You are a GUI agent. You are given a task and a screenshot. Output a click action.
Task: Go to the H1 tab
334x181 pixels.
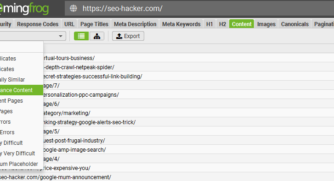click(209, 24)
